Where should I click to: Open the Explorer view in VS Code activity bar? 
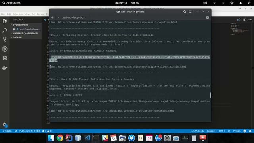(5, 21)
